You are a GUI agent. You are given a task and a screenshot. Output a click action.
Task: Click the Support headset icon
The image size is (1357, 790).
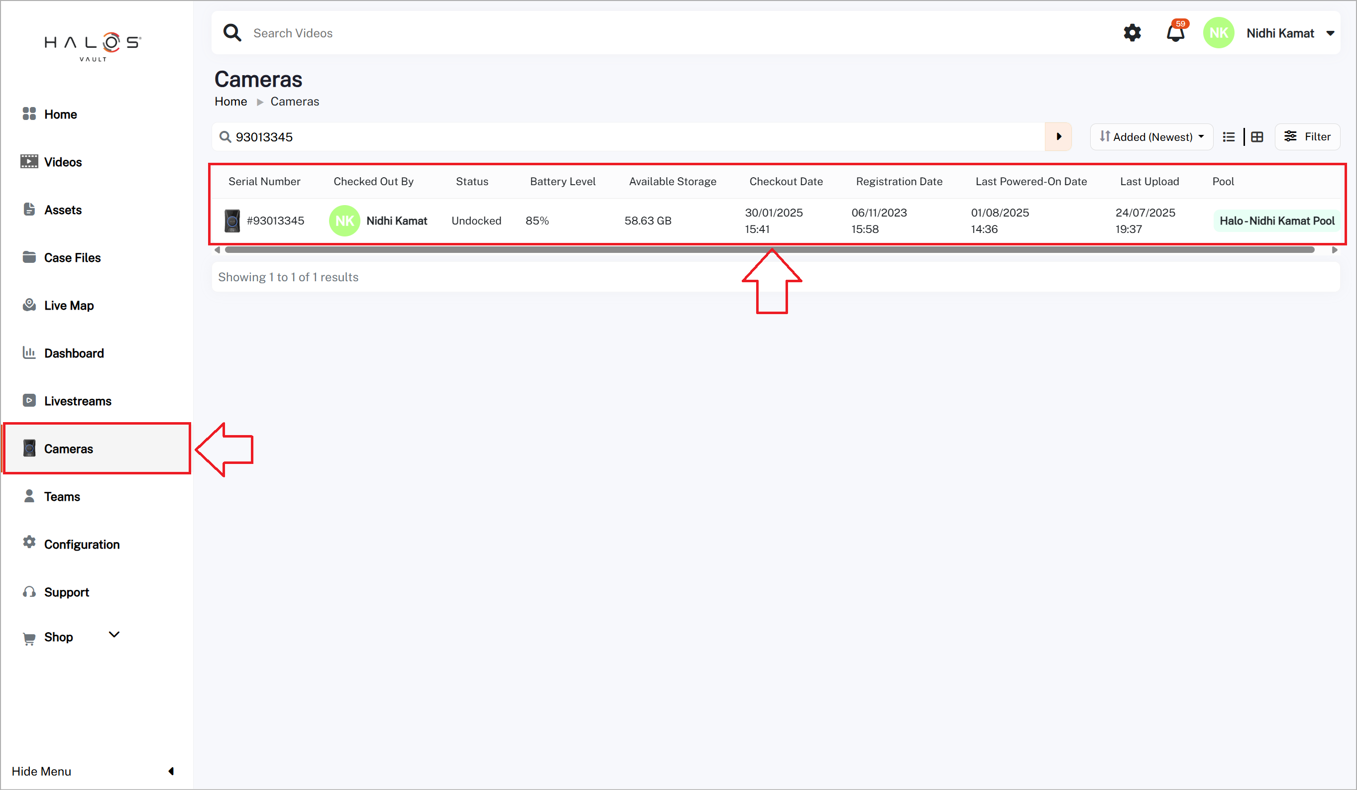[x=29, y=592]
